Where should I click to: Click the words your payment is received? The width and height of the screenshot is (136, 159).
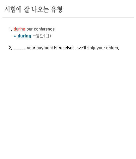51,48
